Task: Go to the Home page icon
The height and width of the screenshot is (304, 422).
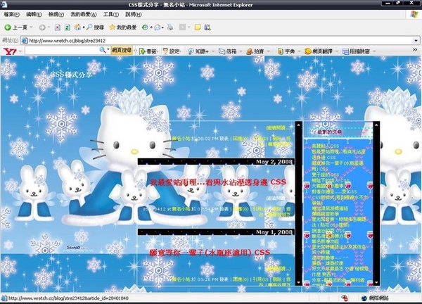Action: [x=77, y=27]
